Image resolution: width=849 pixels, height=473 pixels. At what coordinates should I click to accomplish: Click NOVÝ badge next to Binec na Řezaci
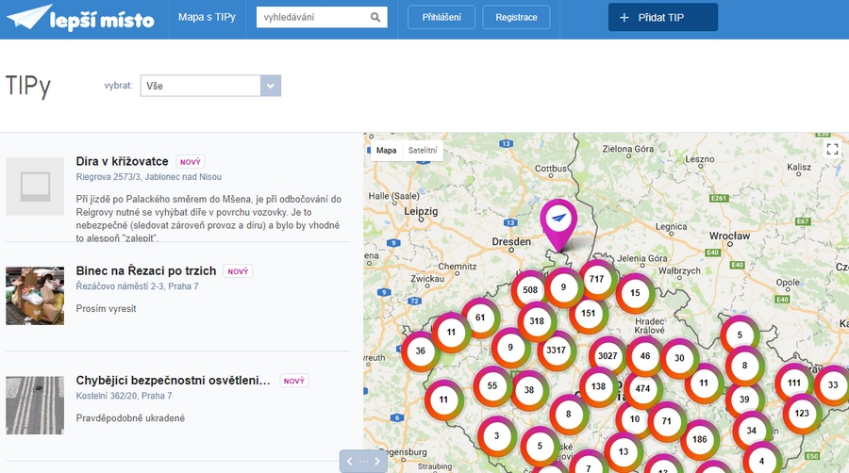(x=238, y=271)
